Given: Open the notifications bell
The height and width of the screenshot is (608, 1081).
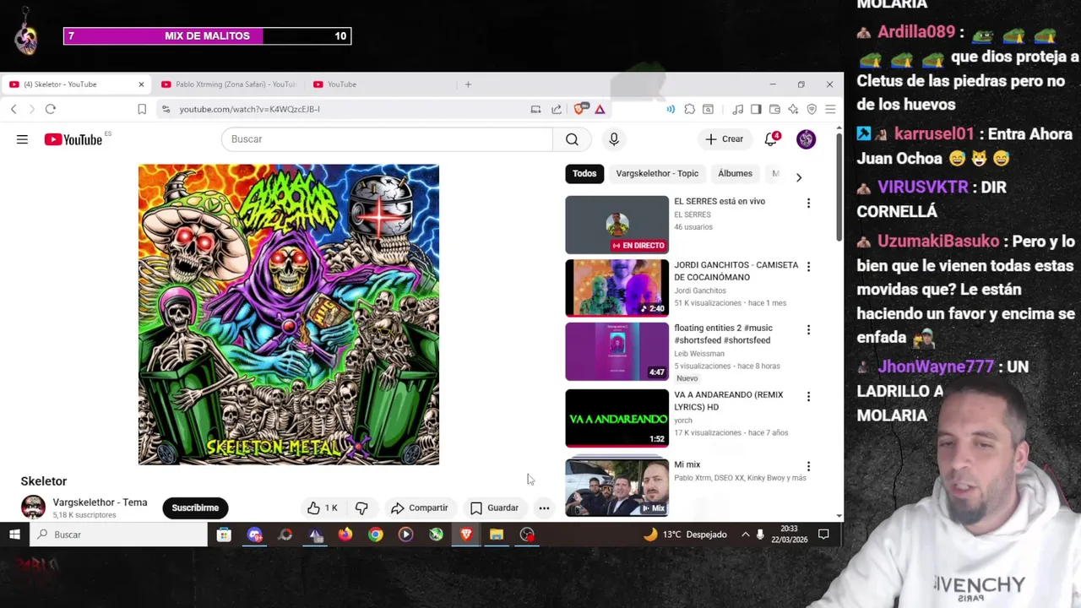Looking at the screenshot, I should pyautogui.click(x=771, y=139).
